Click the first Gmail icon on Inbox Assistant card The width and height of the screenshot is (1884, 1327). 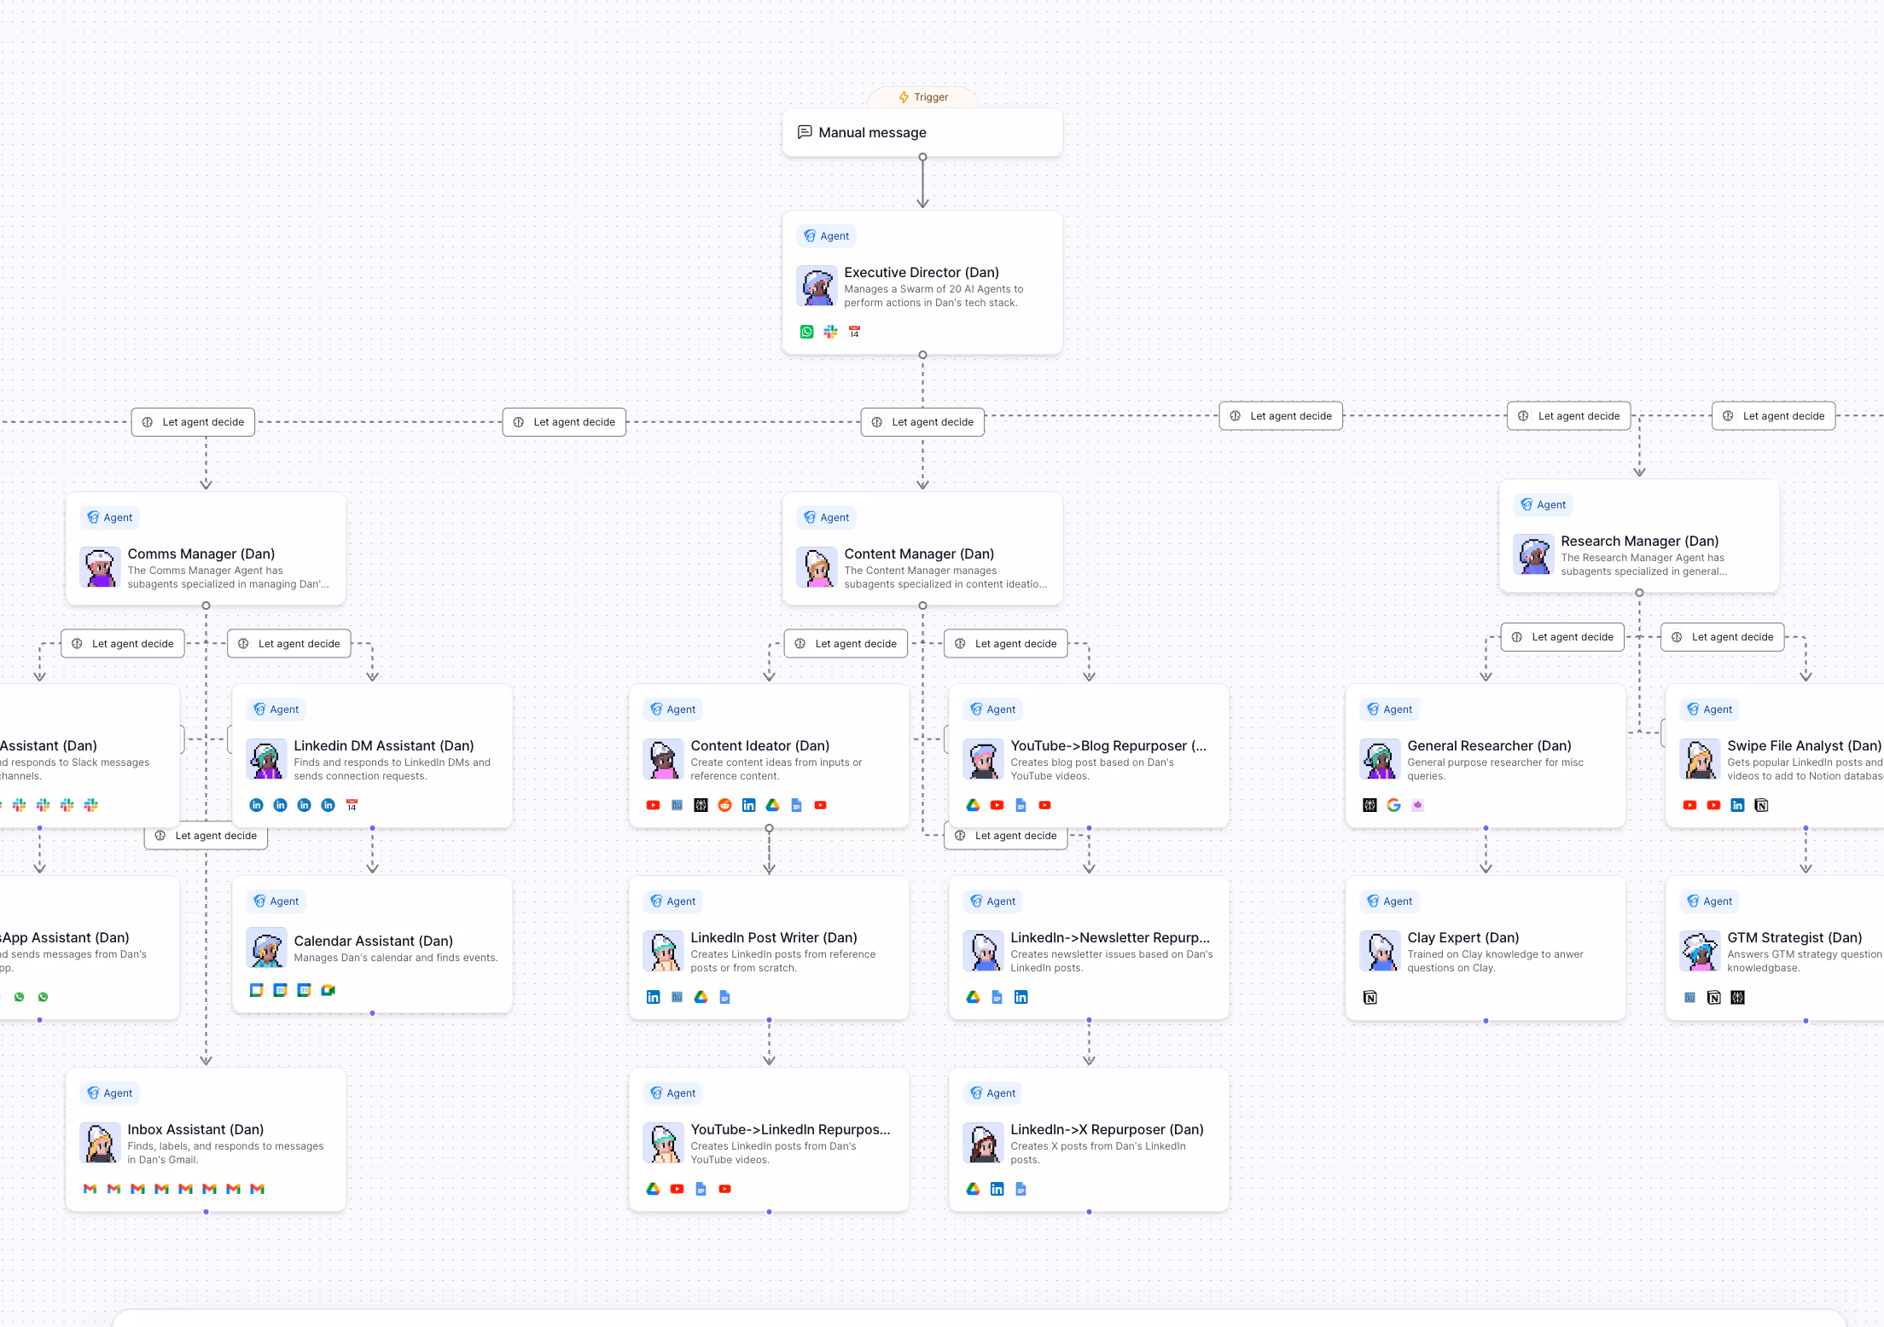90,1189
